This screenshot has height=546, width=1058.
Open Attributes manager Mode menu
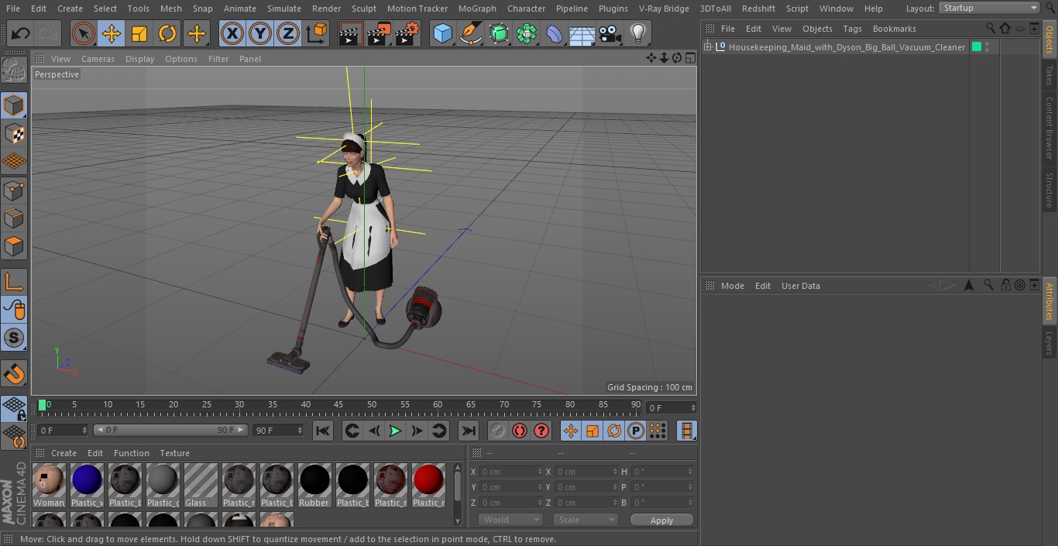click(732, 286)
